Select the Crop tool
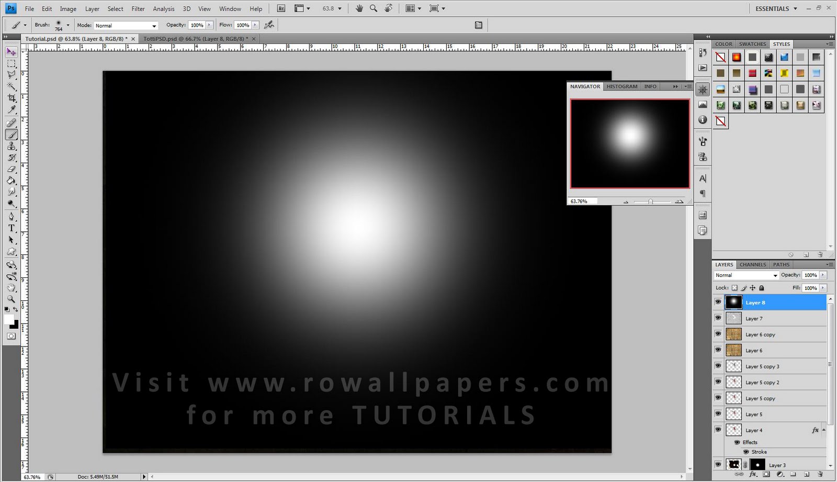The image size is (837, 482). pos(11,98)
